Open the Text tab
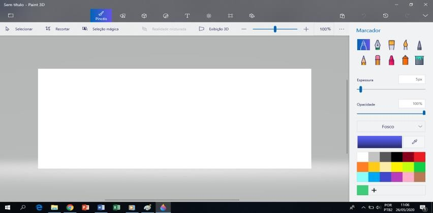433x213 pixels. point(187,16)
